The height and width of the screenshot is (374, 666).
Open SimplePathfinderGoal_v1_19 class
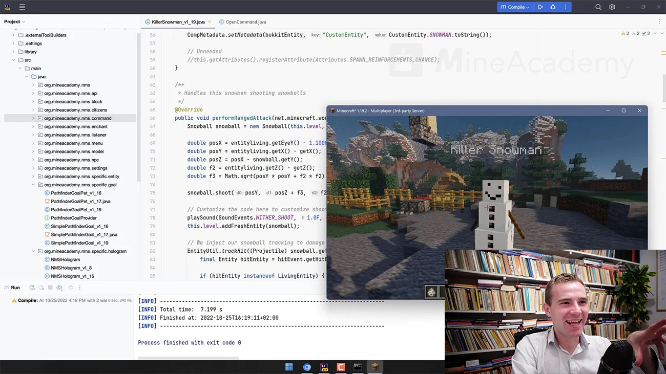pos(76,243)
